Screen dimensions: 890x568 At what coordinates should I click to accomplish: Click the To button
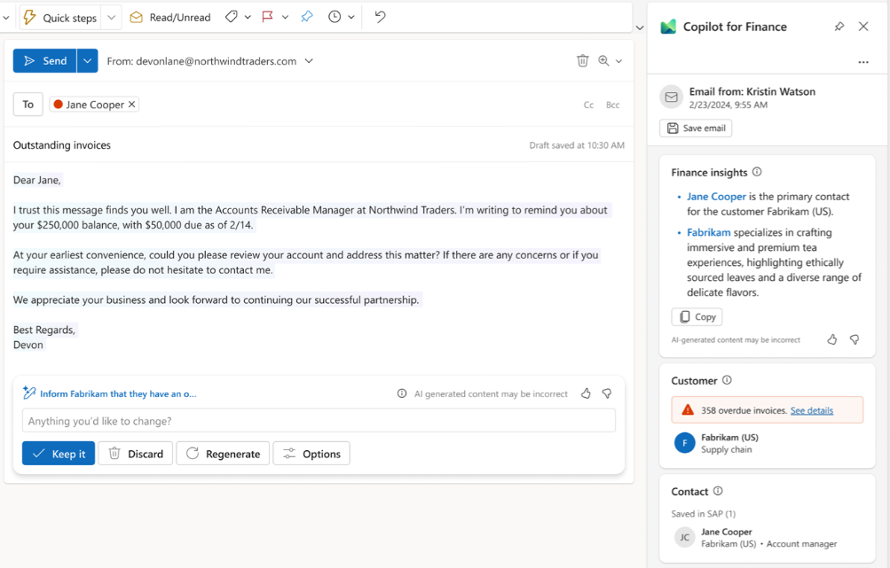click(28, 105)
